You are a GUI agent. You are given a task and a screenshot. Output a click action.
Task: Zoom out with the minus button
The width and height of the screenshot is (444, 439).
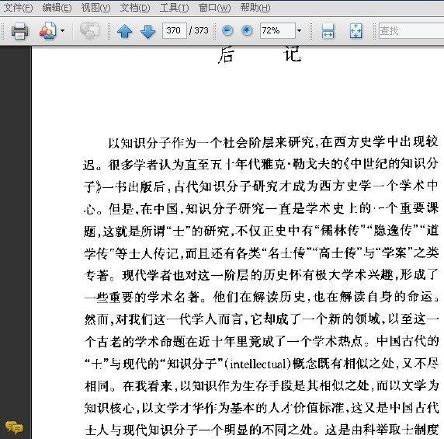pyautogui.click(x=227, y=30)
